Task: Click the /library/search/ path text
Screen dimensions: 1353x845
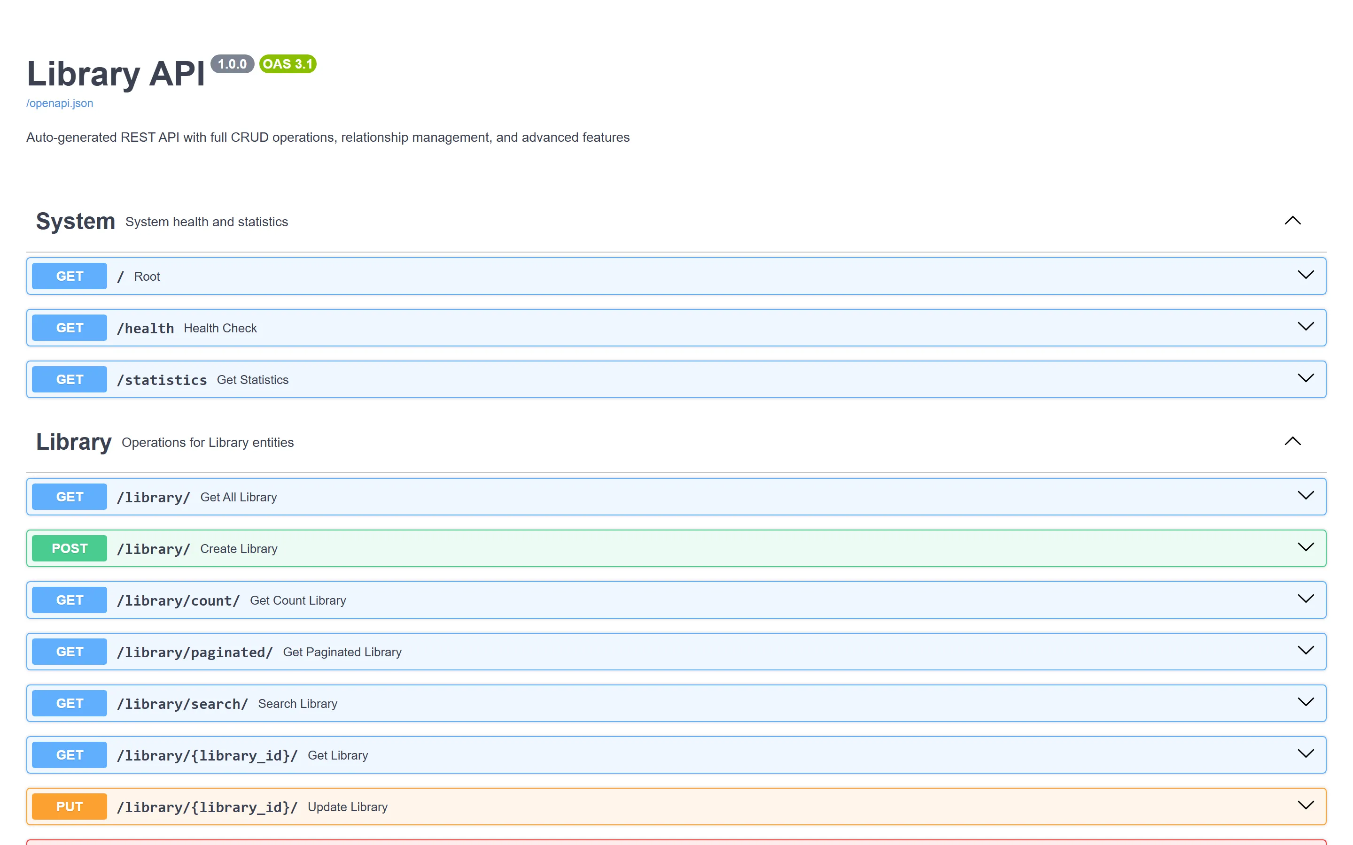Action: coord(182,704)
